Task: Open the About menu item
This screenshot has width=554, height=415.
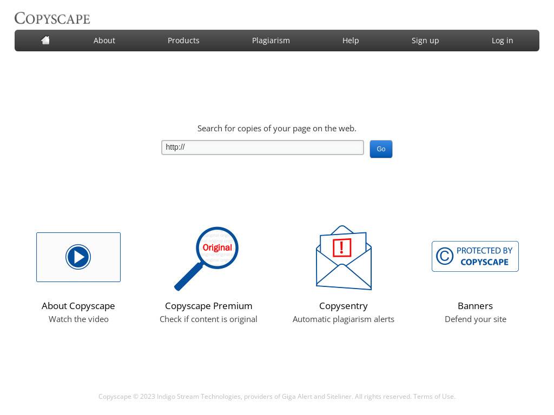Action: coord(104,40)
